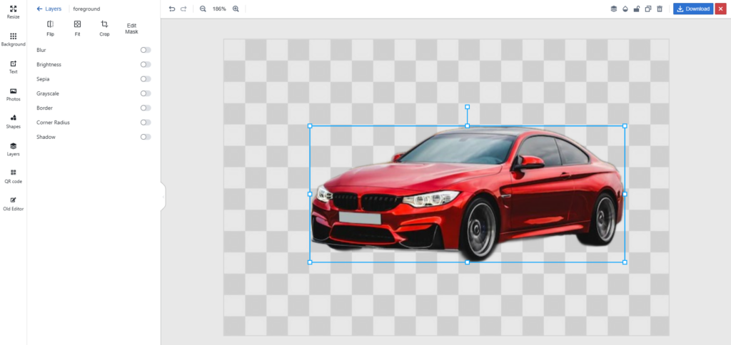Open the Resize tool in sidebar

pyautogui.click(x=13, y=12)
